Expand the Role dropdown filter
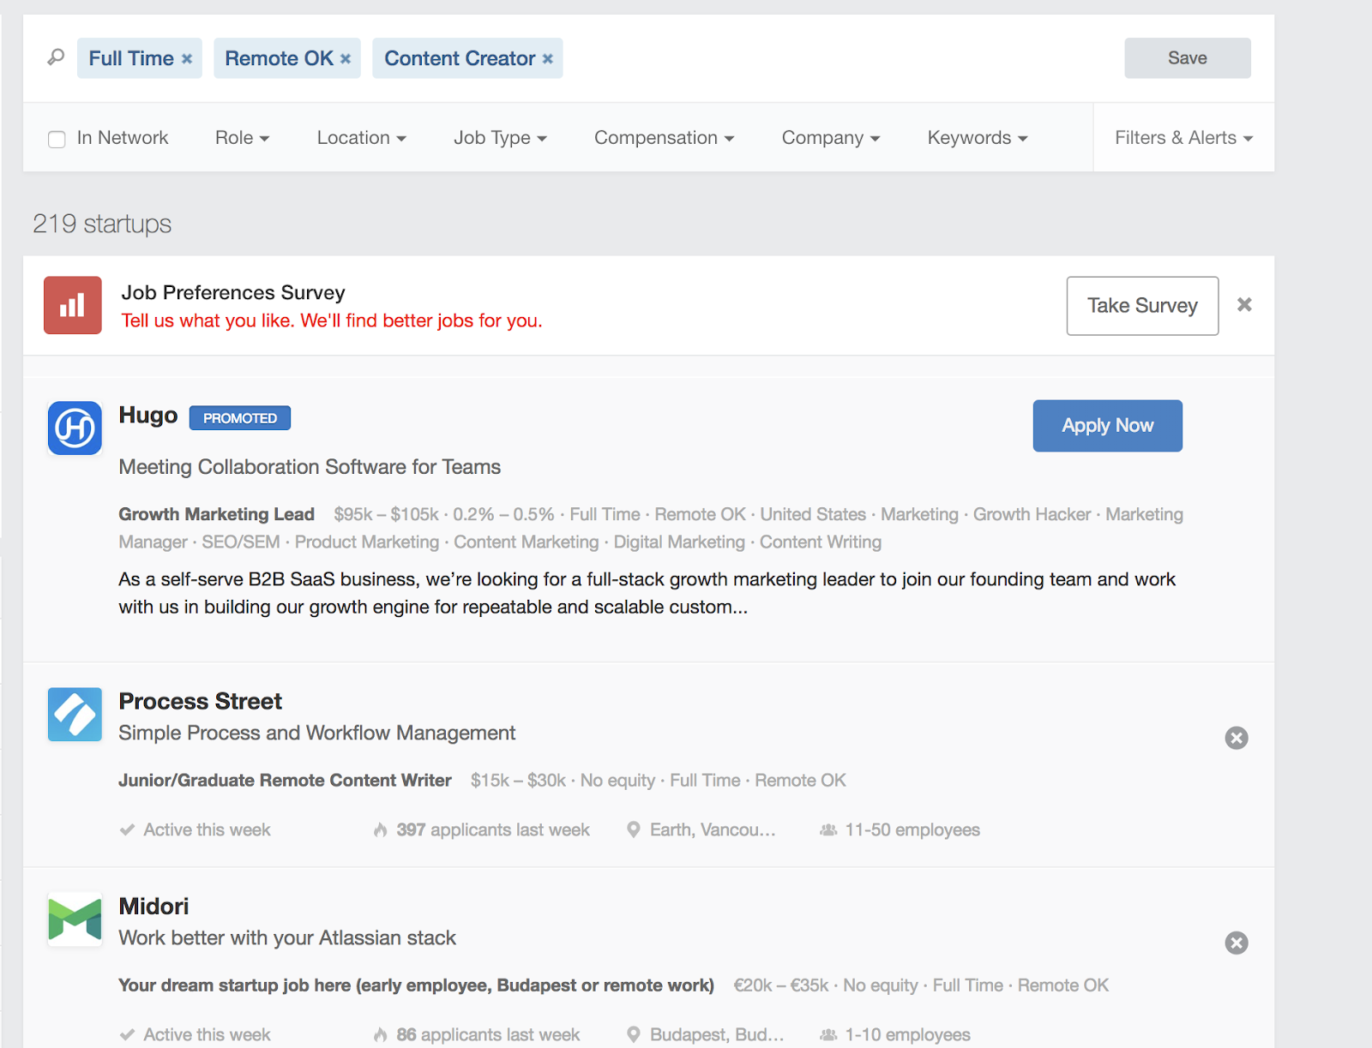Viewport: 1372px width, 1048px height. pos(242,138)
